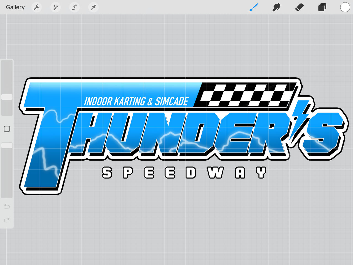The image size is (353, 265).
Task: Undo the last stroke
Action: pos(7,206)
